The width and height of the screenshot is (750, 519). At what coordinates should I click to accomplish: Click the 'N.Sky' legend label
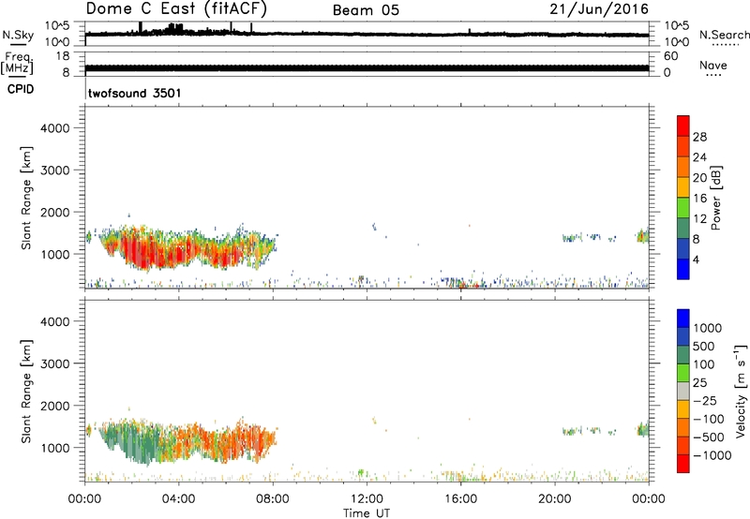pyautogui.click(x=18, y=35)
